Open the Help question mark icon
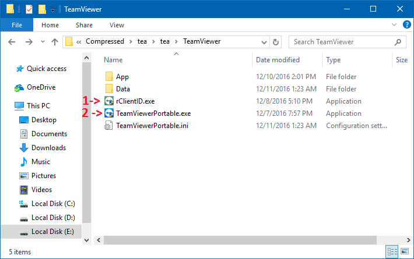This screenshot has width=414, height=259. point(406,25)
